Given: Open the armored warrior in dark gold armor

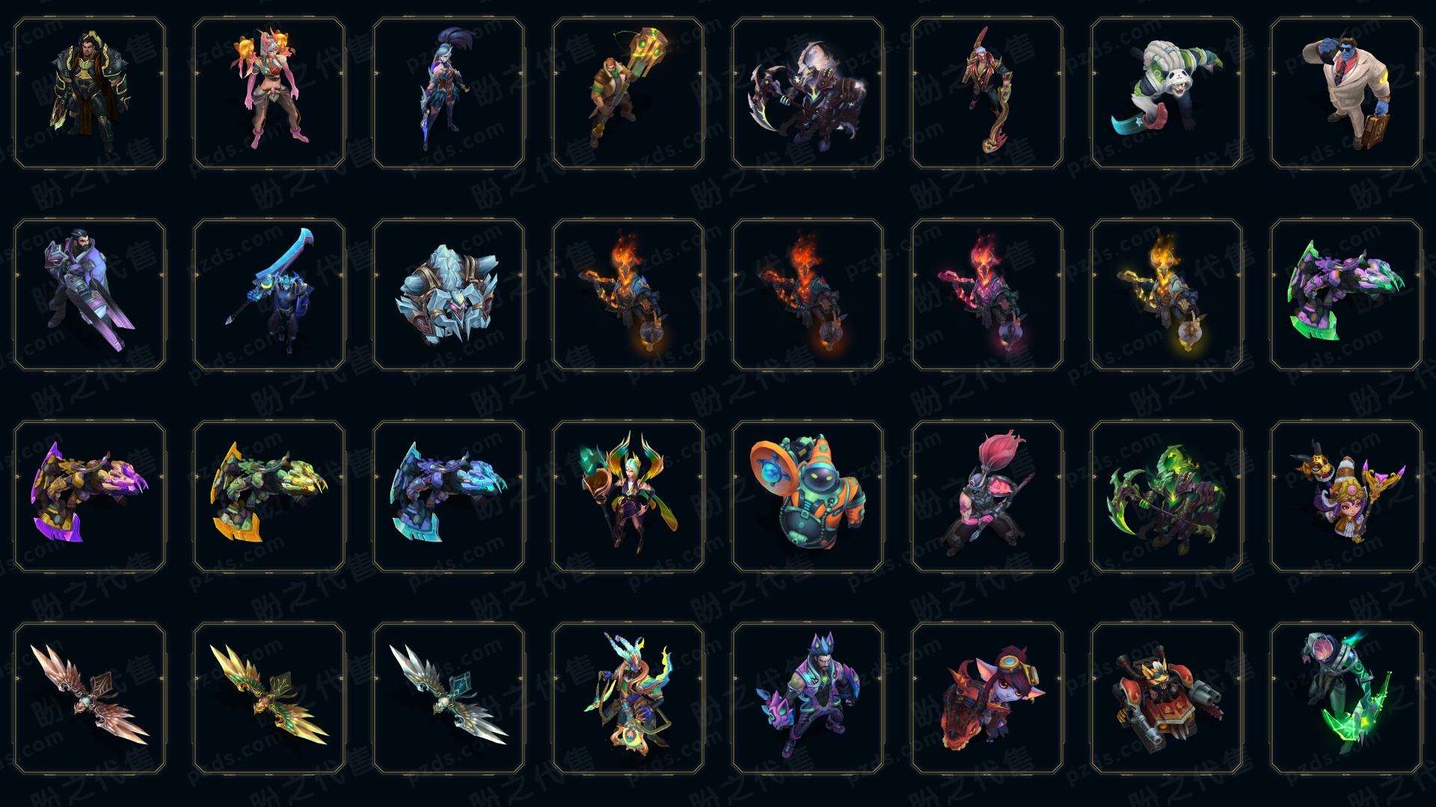Looking at the screenshot, I should [90, 93].
